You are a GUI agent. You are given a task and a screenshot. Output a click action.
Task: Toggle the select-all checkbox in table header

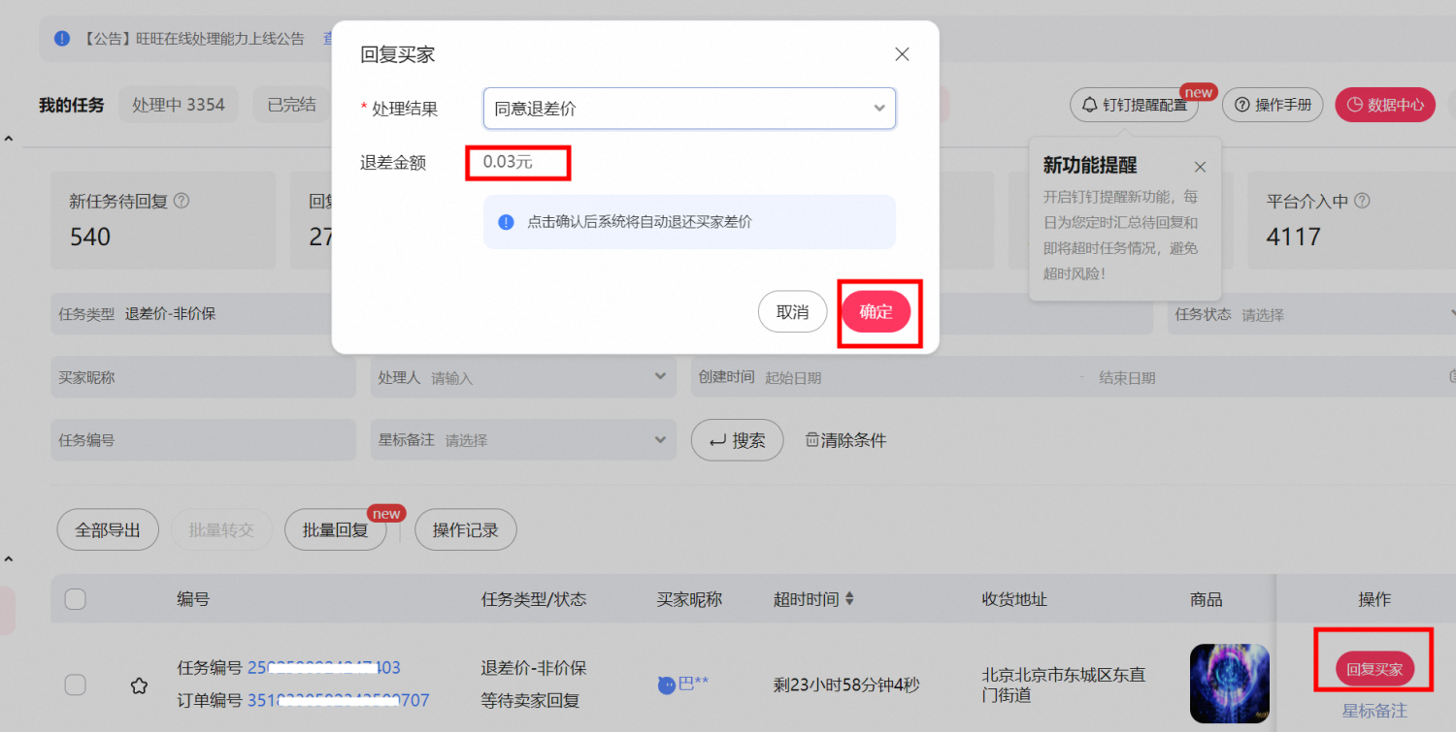point(75,599)
